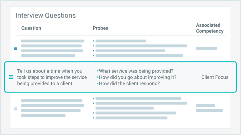Select probe "What service was being provided?"

(x=136, y=71)
